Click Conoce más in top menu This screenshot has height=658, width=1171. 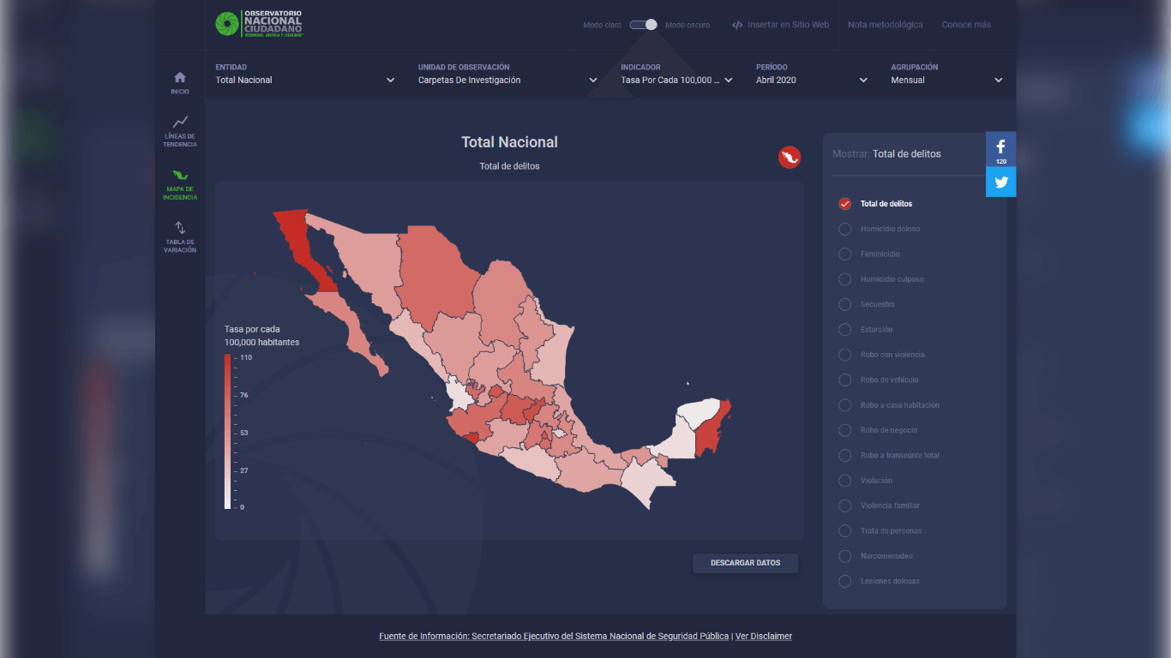(966, 25)
